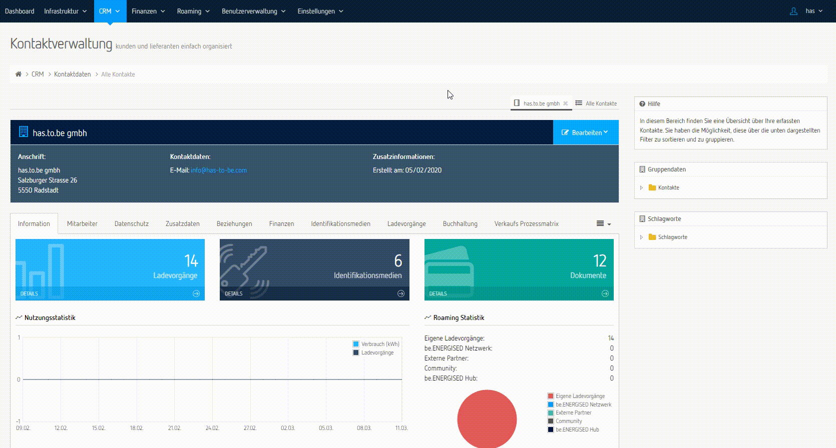
Task: Click DETAILS on the Identifikationsmedien card
Action: click(234, 293)
